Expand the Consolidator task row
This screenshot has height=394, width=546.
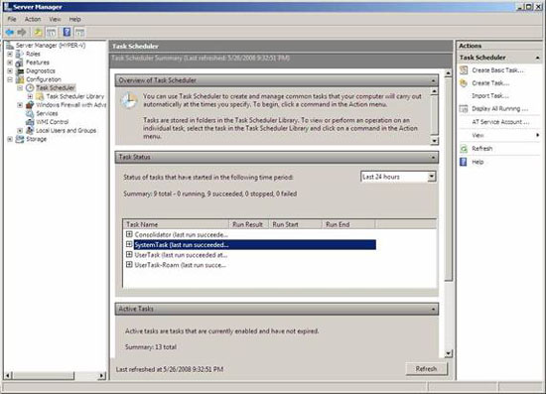129,234
